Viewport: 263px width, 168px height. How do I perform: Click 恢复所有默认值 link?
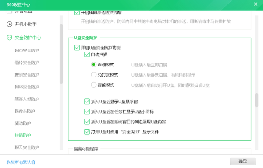(x=21, y=162)
